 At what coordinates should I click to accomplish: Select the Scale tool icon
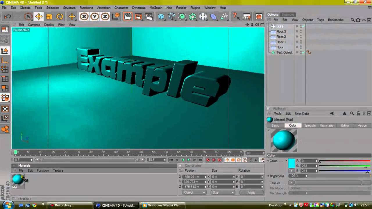click(x=49, y=17)
